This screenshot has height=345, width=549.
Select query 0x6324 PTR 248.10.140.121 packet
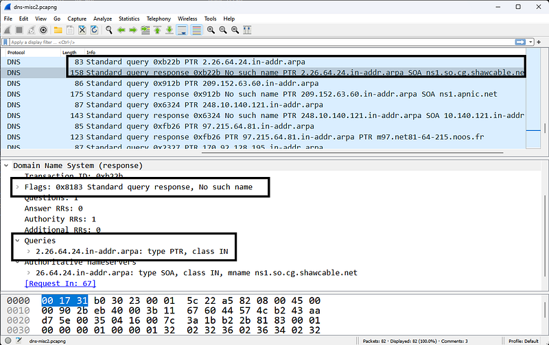(x=264, y=105)
